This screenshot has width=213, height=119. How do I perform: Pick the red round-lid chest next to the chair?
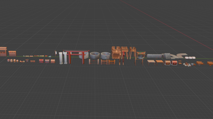[x=174, y=63]
